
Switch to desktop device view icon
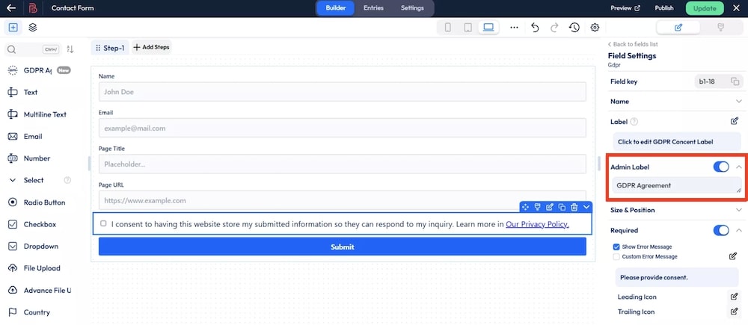point(488,28)
